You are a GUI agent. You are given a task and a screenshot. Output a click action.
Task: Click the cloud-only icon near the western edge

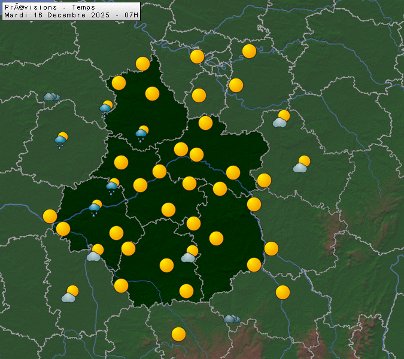pyautogui.click(x=52, y=97)
